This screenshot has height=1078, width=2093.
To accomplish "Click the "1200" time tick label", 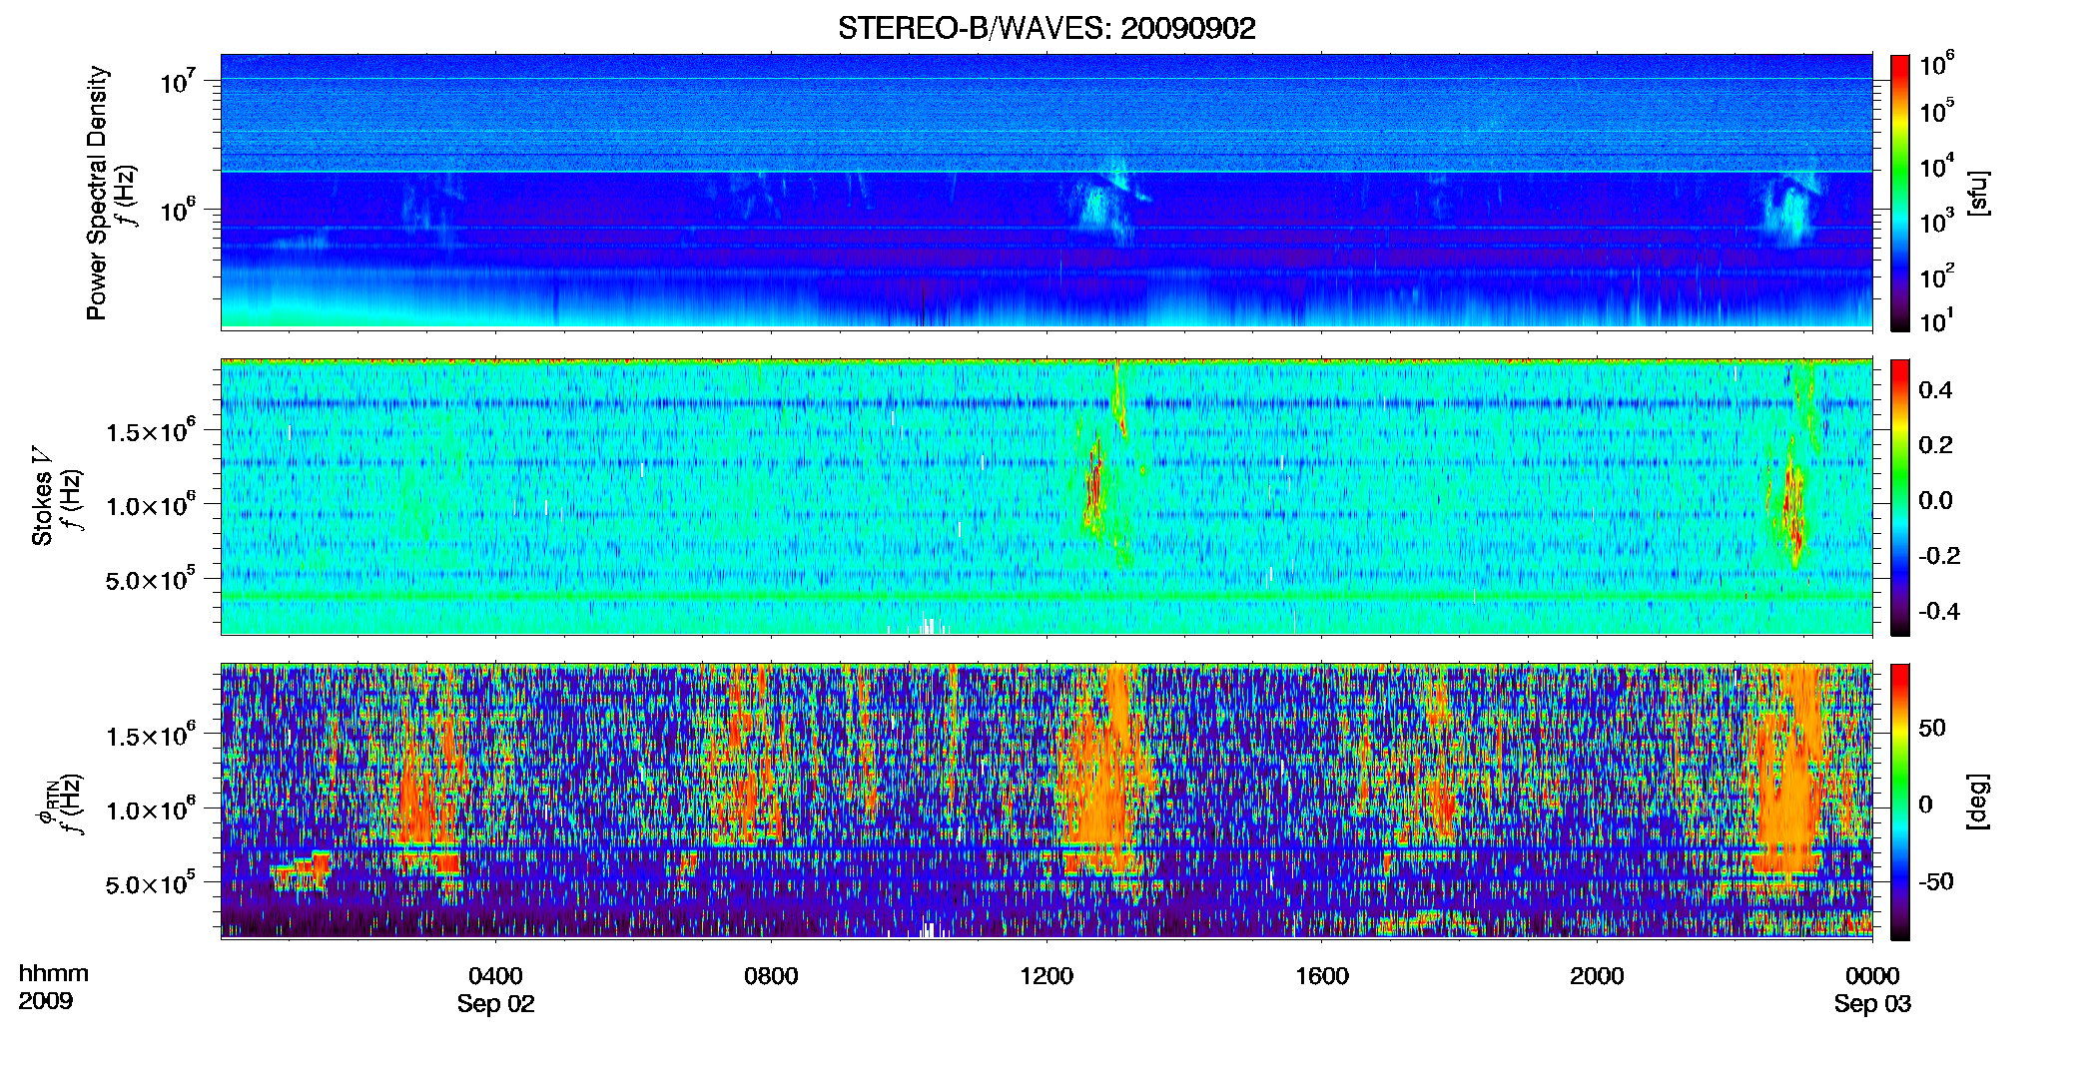I will point(1046,975).
